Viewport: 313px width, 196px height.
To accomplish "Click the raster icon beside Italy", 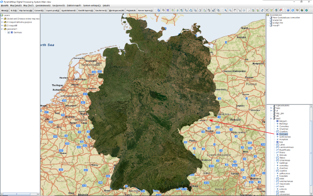I will click(277, 142).
